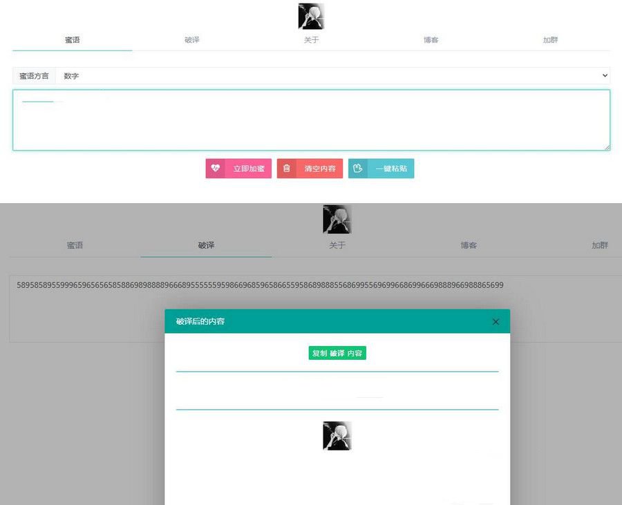Click the heart icon on 立即加蜜
This screenshot has width=622, height=505.
[x=215, y=169]
